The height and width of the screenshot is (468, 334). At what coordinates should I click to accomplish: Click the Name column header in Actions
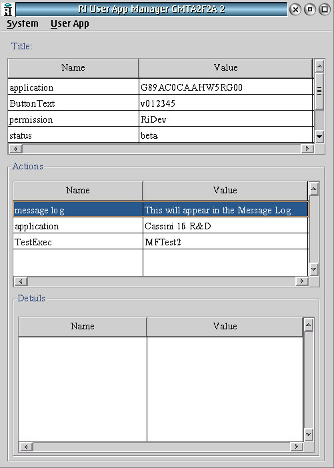78,191
